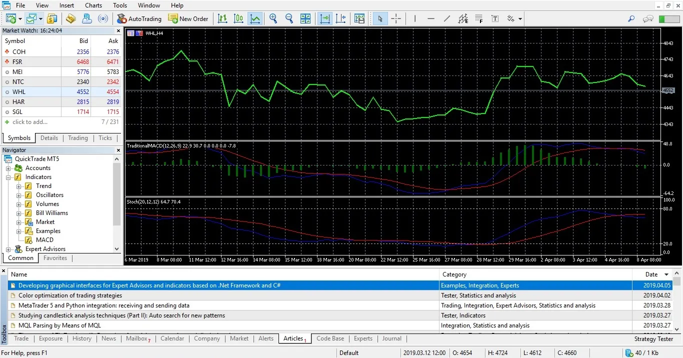Select the Fibonacci retracement tool

click(479, 18)
